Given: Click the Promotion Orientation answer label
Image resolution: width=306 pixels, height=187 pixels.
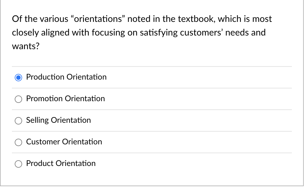Looking at the screenshot, I should [x=65, y=99].
